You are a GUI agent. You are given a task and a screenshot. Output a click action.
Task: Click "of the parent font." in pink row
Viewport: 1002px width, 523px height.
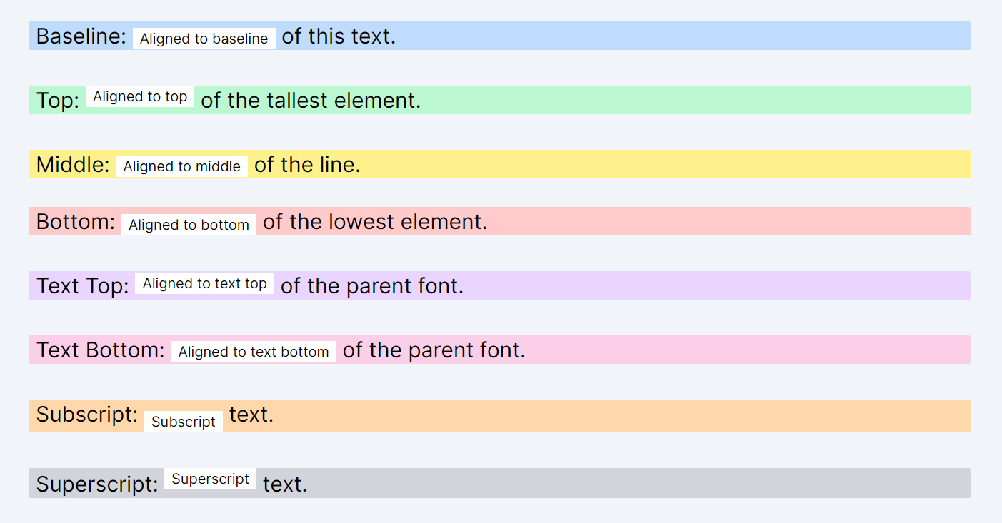[434, 350]
